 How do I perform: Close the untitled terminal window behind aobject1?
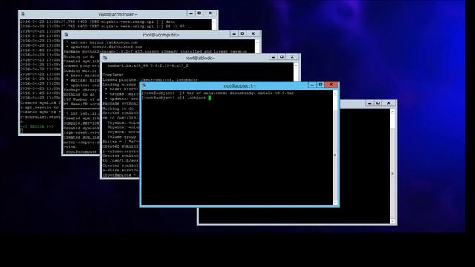389,103
